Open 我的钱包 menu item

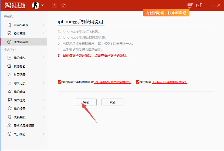(19, 58)
